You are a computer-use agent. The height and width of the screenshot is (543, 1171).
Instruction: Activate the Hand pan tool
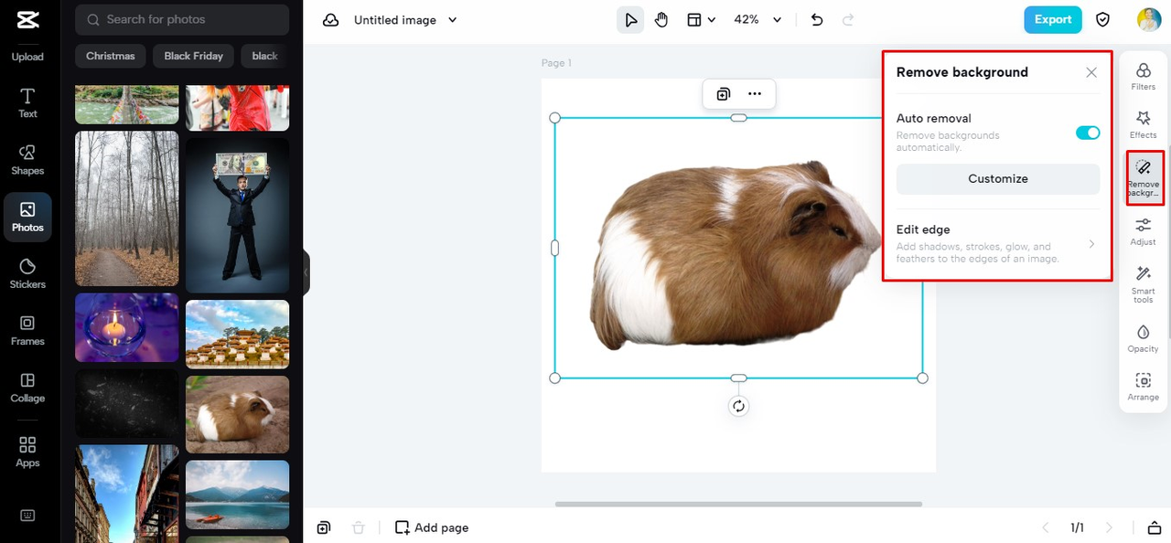click(661, 19)
